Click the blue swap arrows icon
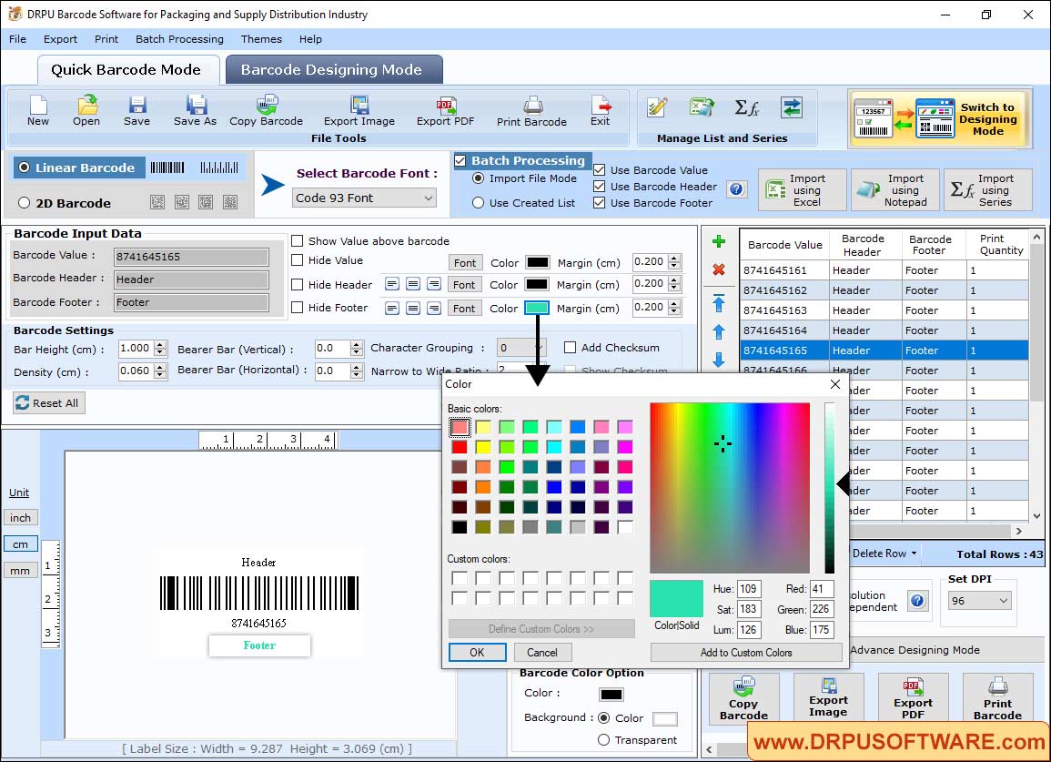The height and width of the screenshot is (762, 1051). click(x=792, y=107)
